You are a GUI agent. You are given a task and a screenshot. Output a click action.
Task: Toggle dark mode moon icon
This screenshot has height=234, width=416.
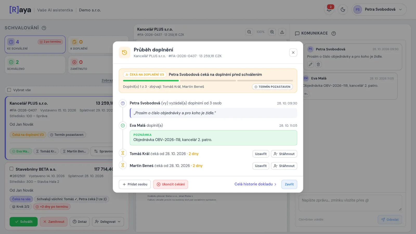tap(343, 10)
